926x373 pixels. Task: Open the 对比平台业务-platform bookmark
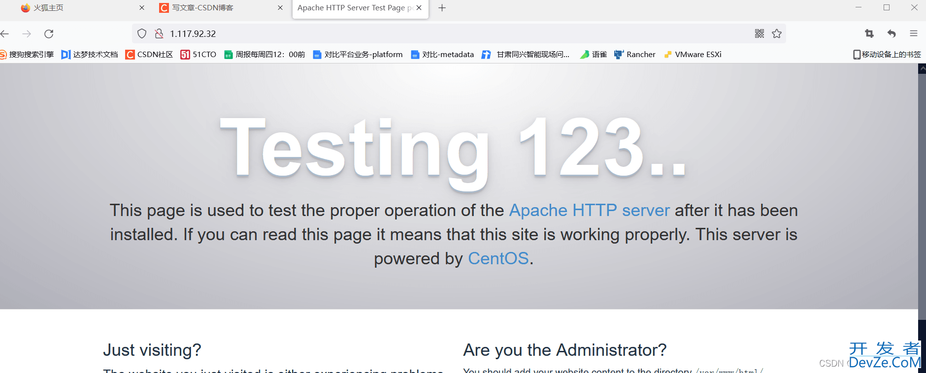358,55
